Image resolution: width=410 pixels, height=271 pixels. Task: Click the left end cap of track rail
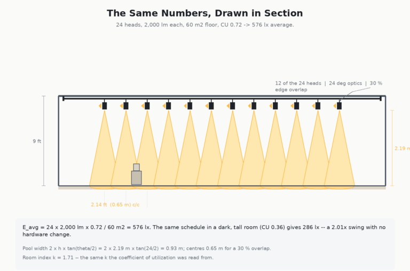pos(64,98)
